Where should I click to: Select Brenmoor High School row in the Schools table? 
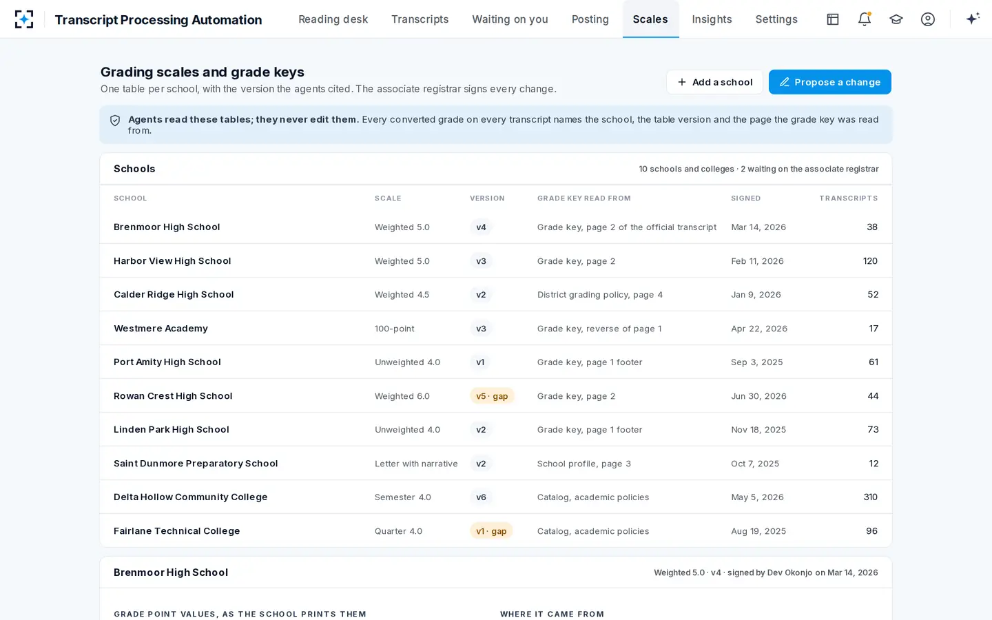(496, 227)
